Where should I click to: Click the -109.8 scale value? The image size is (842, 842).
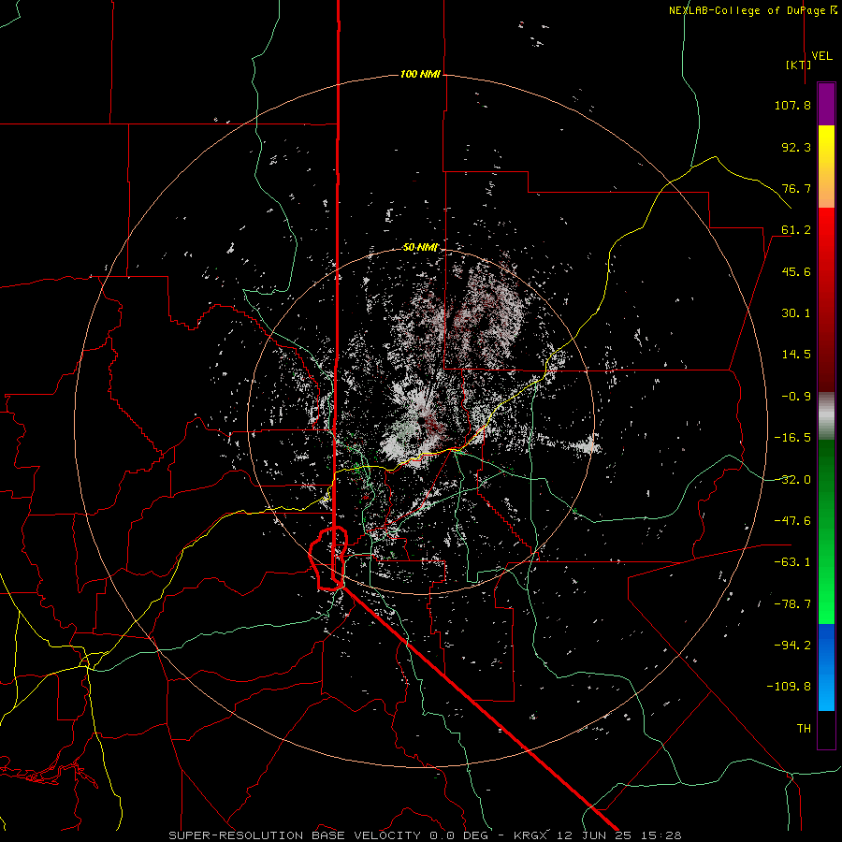[790, 687]
